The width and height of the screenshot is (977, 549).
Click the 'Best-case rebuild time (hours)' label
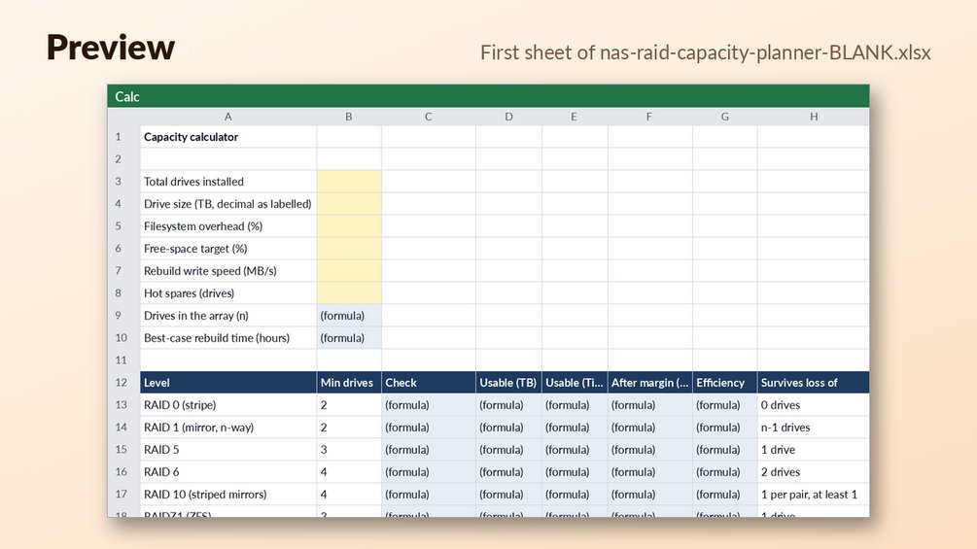pyautogui.click(x=217, y=338)
